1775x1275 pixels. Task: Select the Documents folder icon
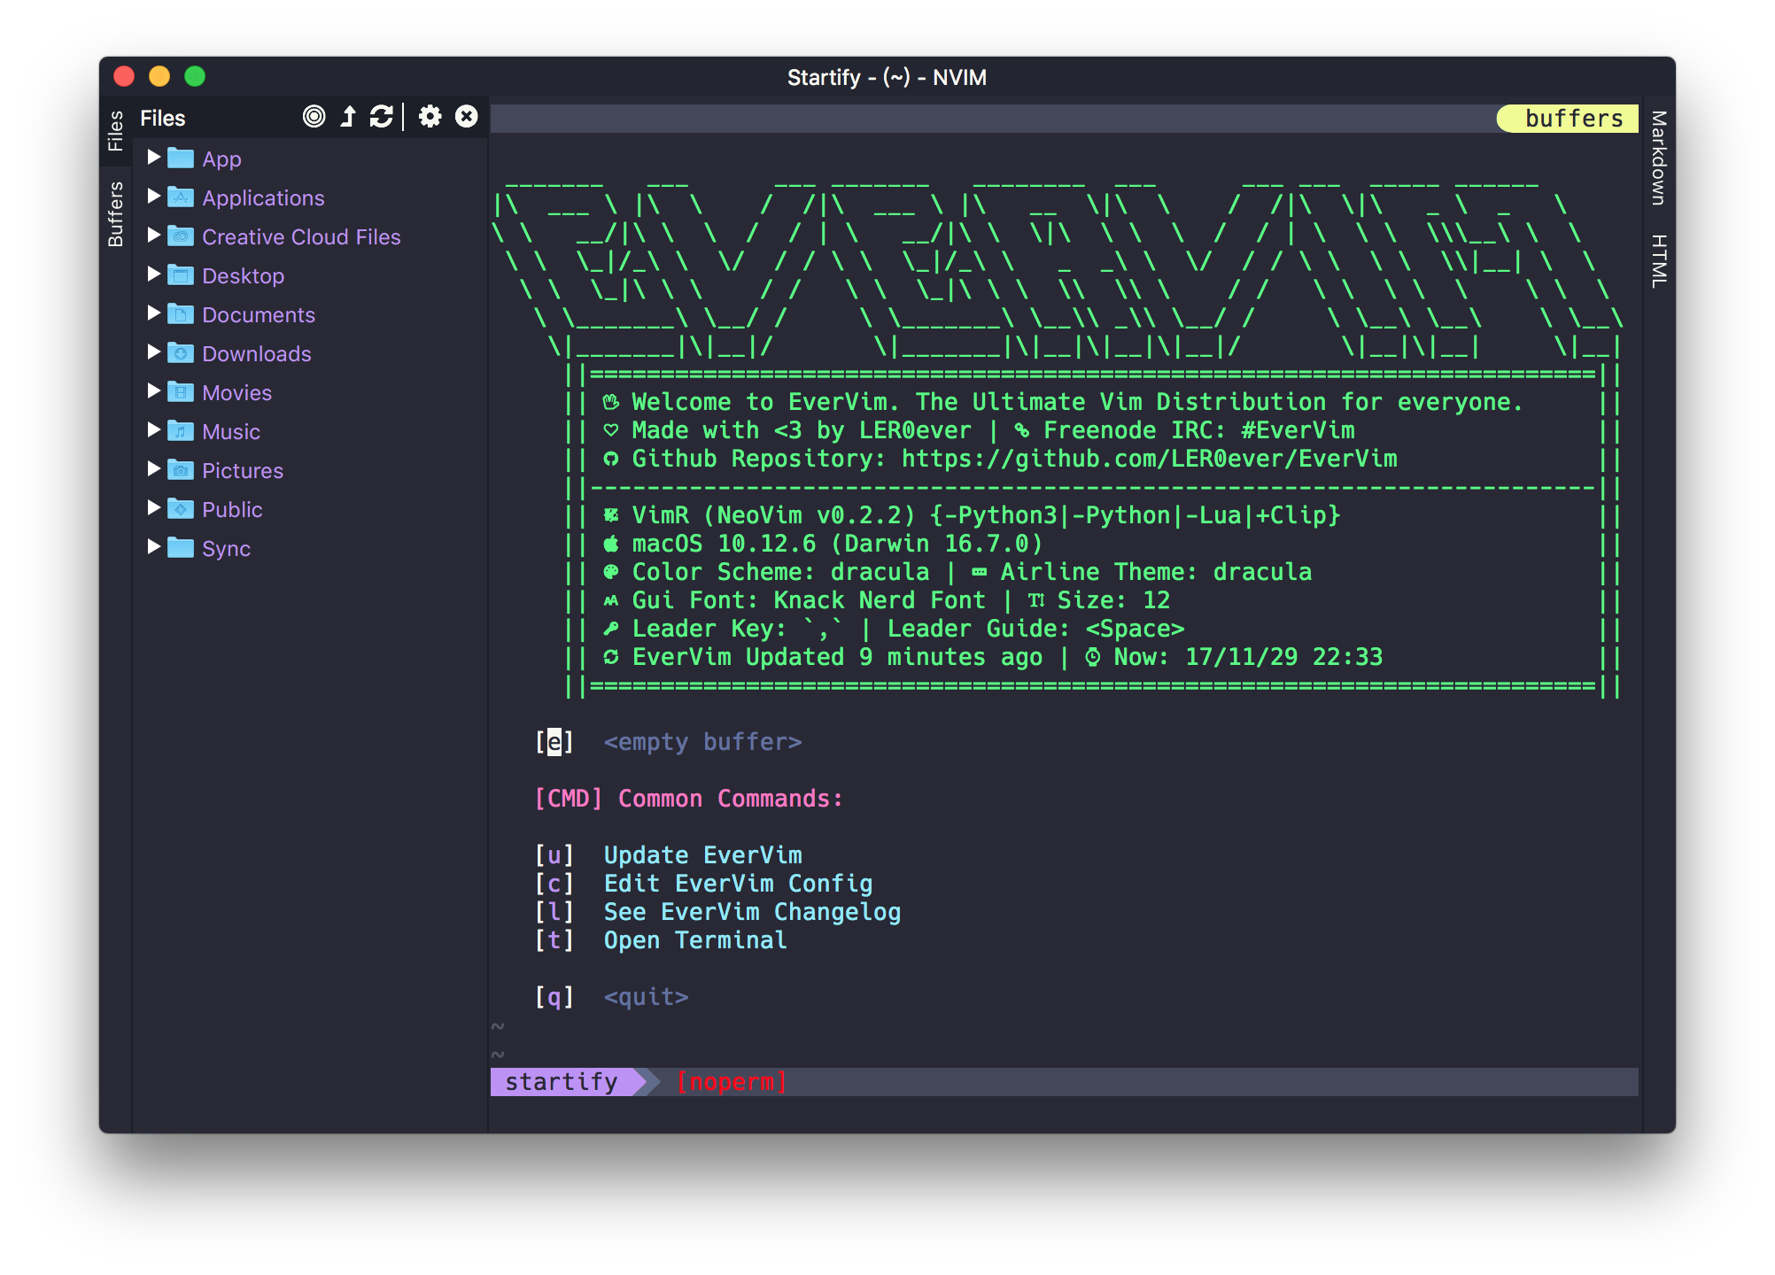[181, 314]
